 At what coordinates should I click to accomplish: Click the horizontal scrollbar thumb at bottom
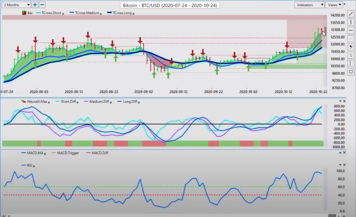pyautogui.click(x=332, y=215)
